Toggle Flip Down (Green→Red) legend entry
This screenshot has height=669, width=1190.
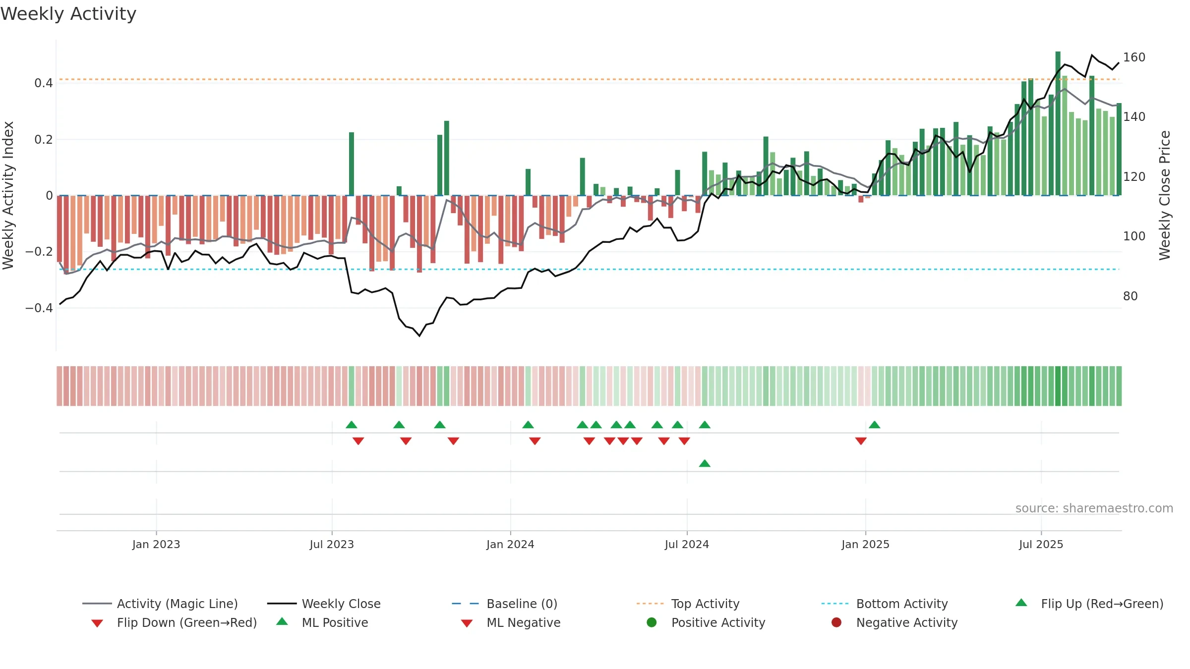tap(174, 622)
